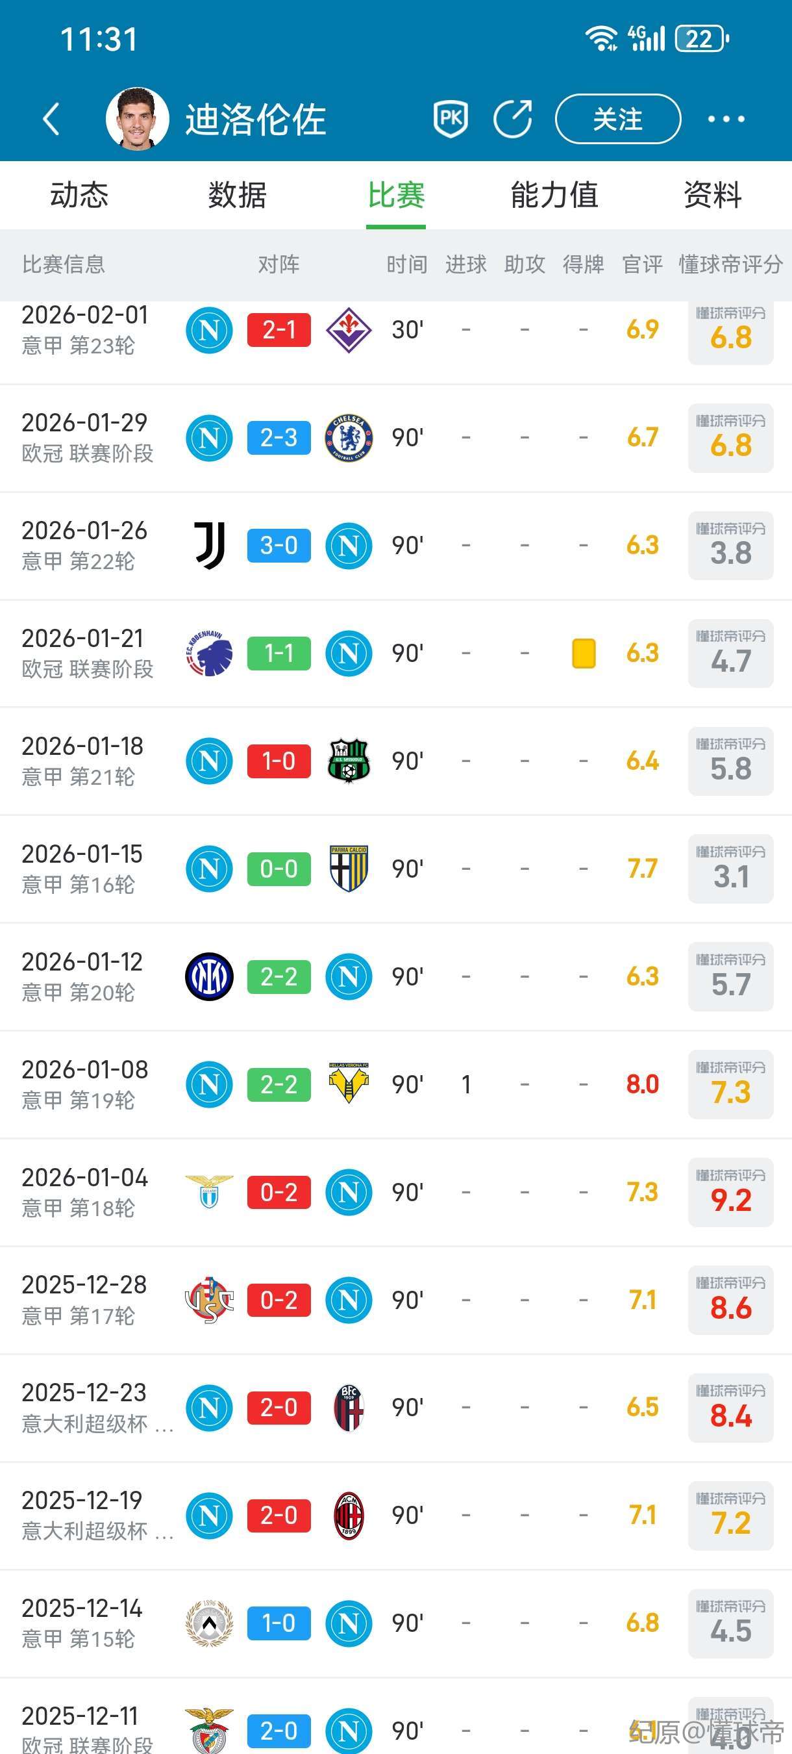
Task: Tap the 9.2 rating box
Action: pos(731,1192)
